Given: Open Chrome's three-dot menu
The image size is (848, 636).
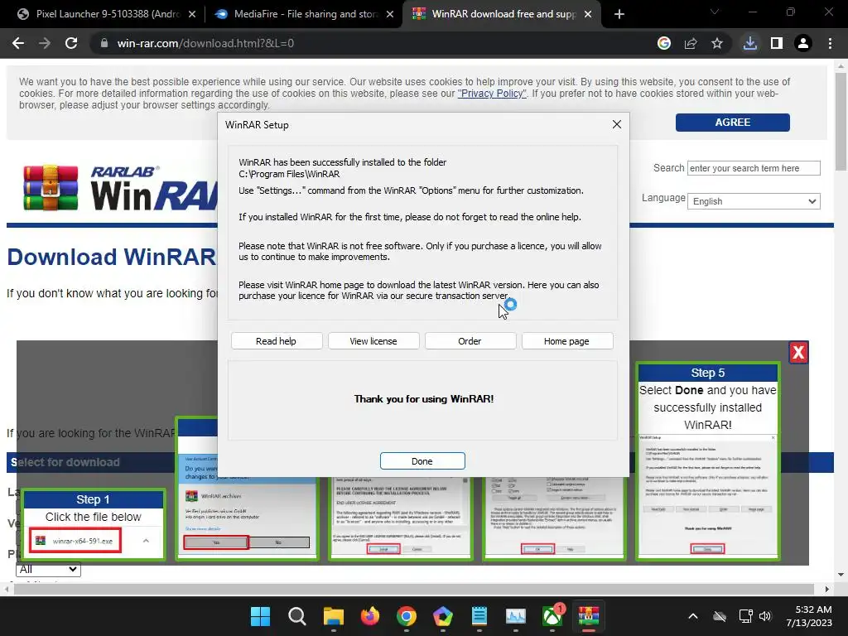Looking at the screenshot, I should click(830, 43).
